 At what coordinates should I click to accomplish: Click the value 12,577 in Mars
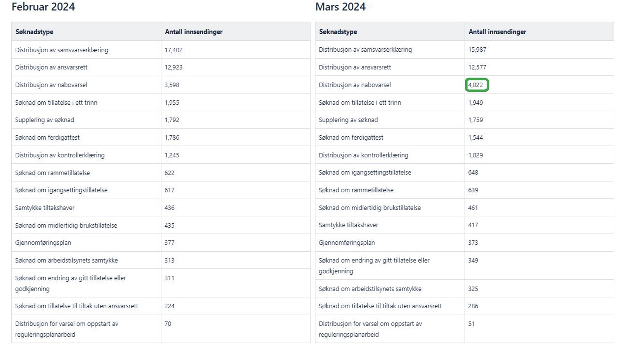pyautogui.click(x=477, y=67)
